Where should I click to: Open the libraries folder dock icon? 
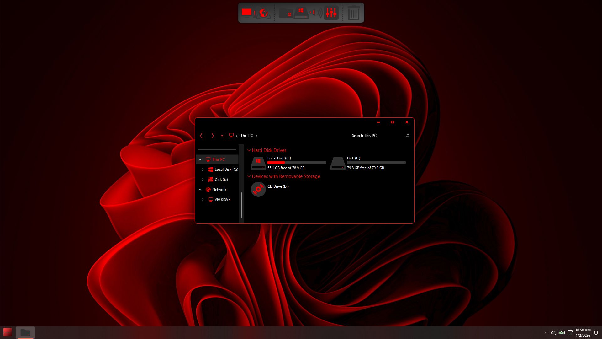click(x=285, y=13)
